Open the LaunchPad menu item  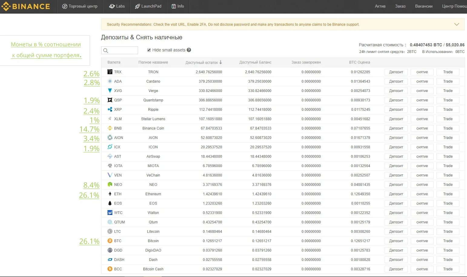148,6
